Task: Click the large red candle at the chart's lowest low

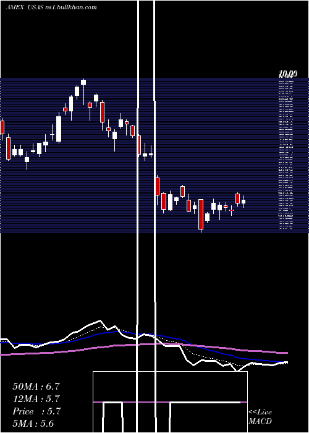Action: click(x=201, y=215)
